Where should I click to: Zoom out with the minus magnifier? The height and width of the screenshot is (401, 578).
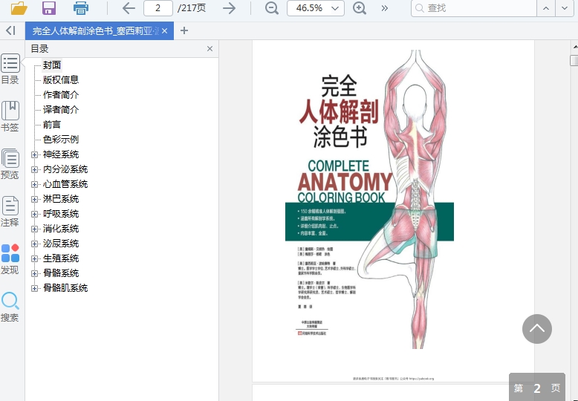(x=272, y=8)
